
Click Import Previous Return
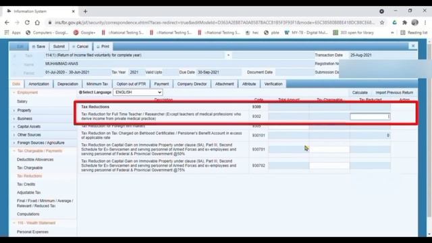(394, 92)
